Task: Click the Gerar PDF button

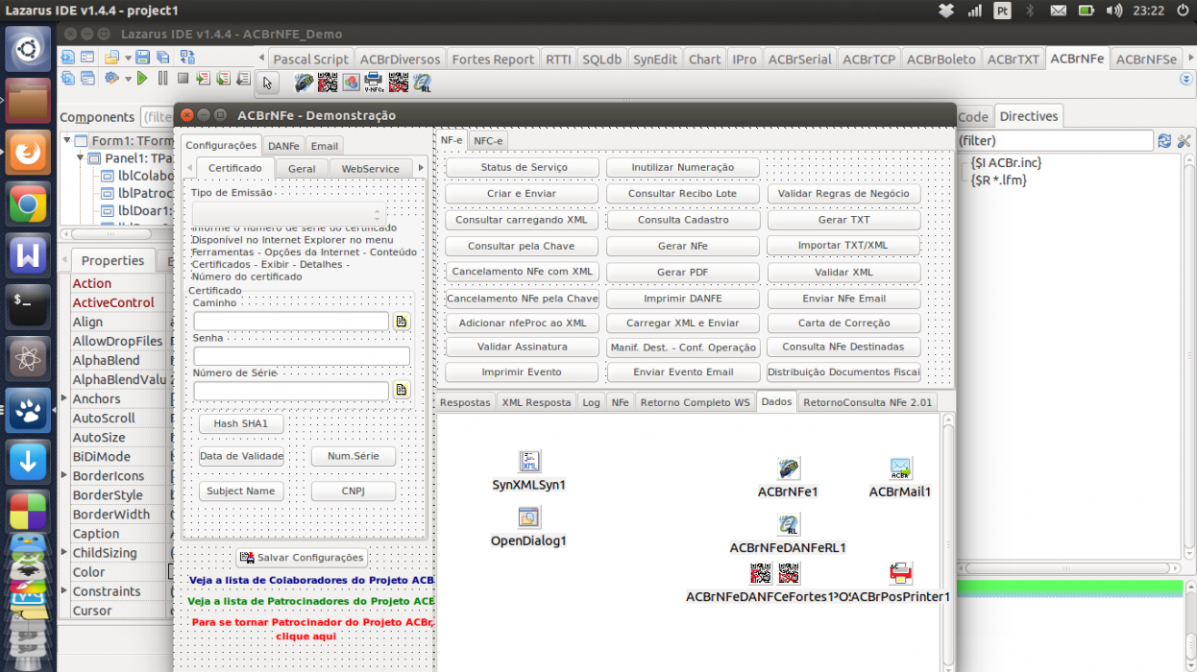Action: pos(683,272)
